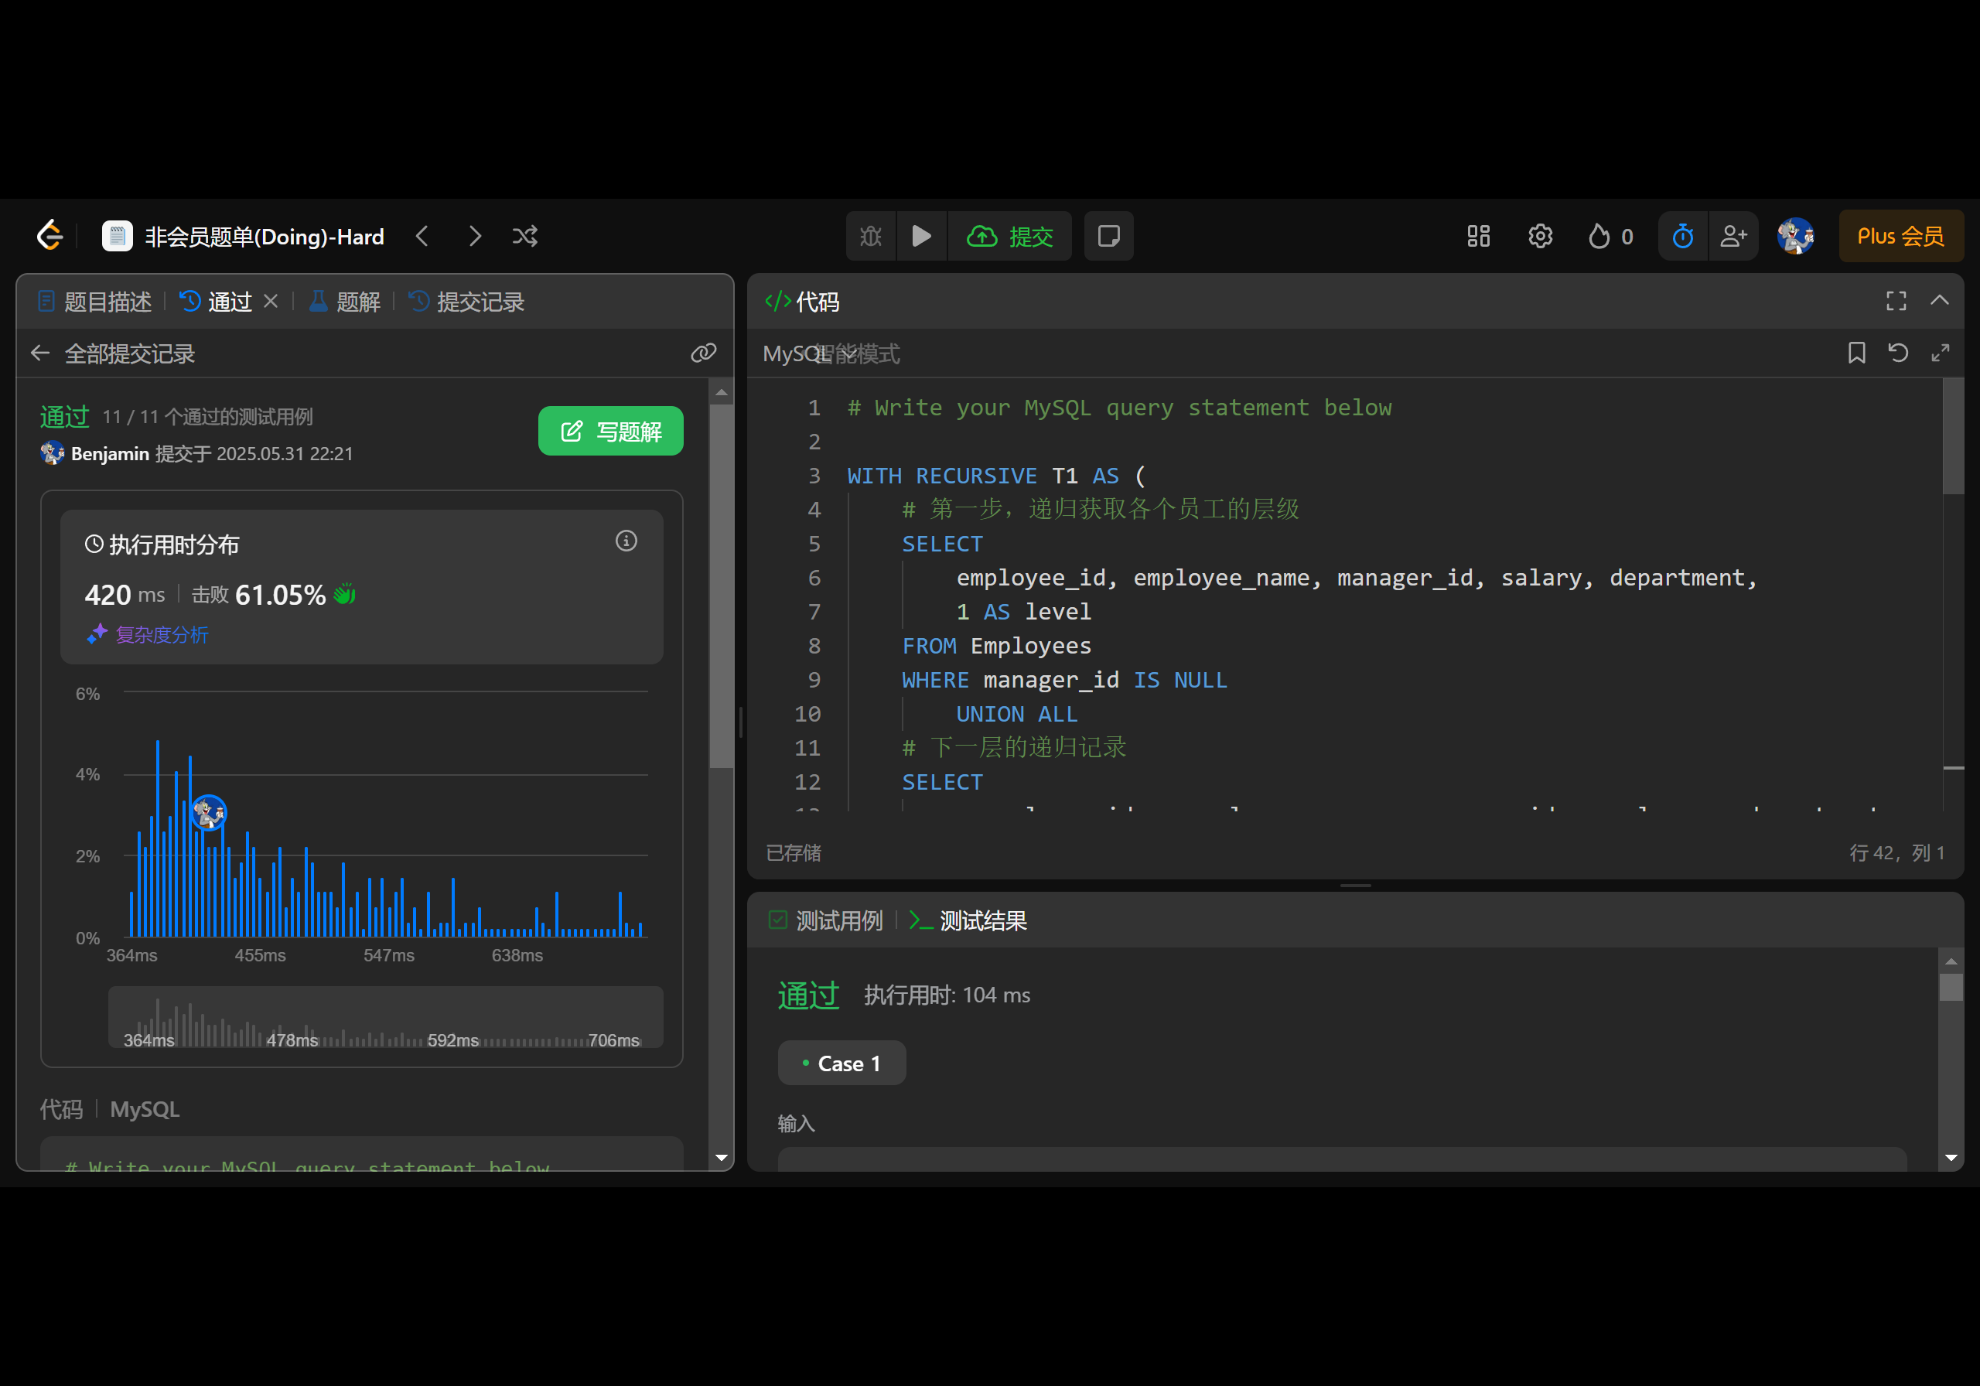Toggle fullscreen for the code panel
Image resolution: width=1980 pixels, height=1386 pixels.
1896,301
